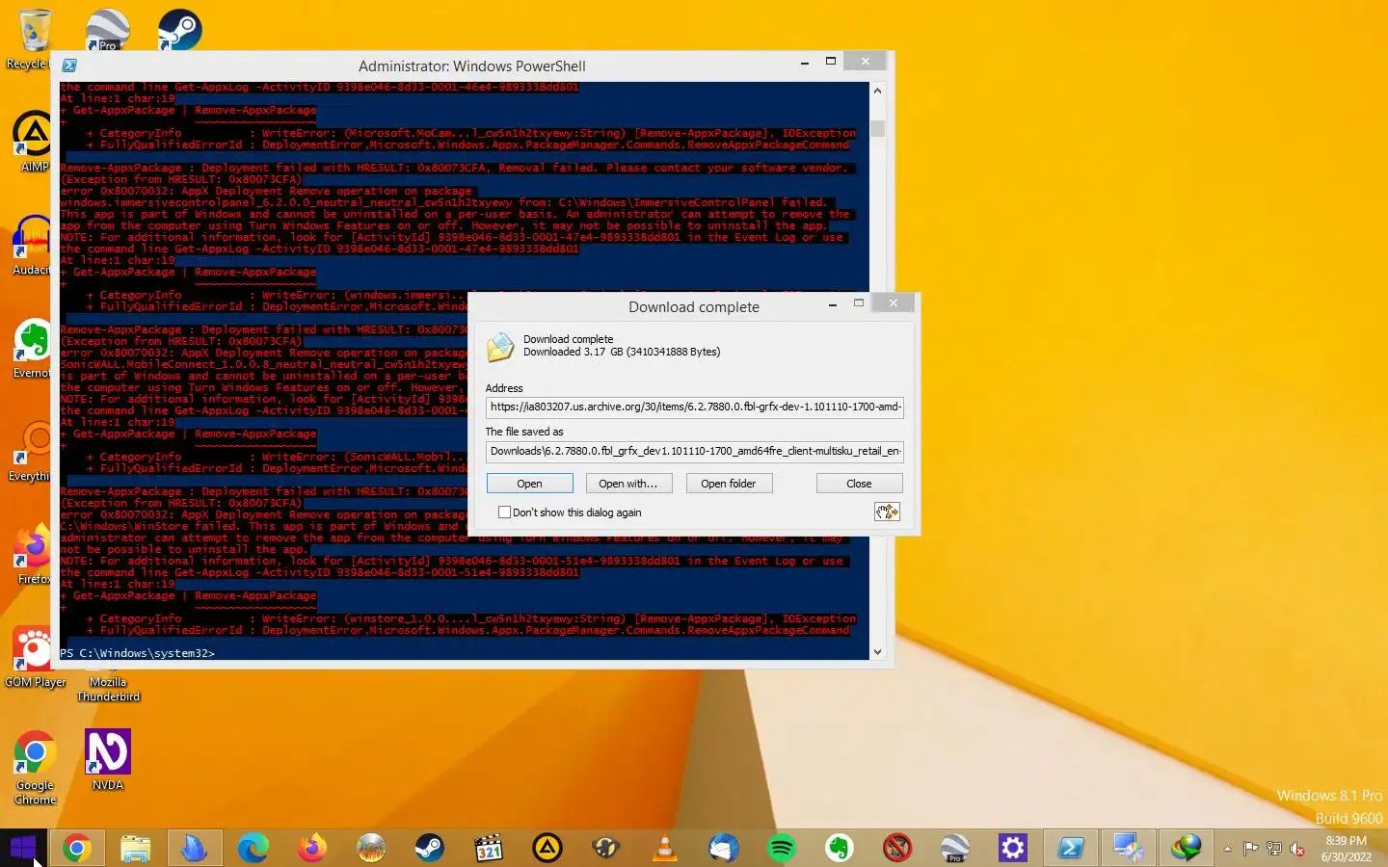Click the icon beside Don't show dialog checkbox row
The height and width of the screenshot is (867, 1388).
point(887,512)
